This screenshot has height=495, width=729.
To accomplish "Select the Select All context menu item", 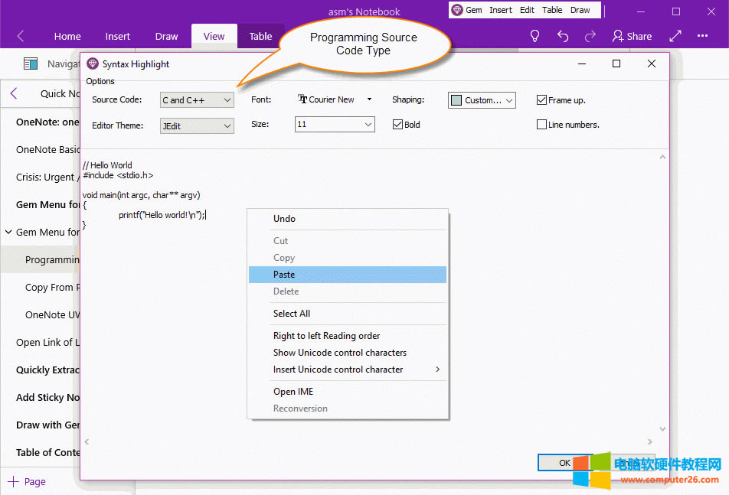I will (292, 314).
